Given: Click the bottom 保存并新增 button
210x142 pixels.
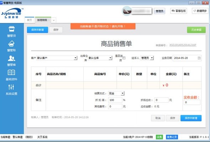Looking at the screenshot, I should point(191,118).
